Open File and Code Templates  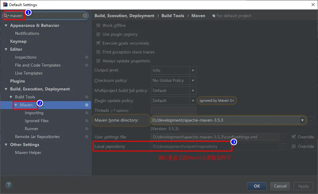coord(38,65)
